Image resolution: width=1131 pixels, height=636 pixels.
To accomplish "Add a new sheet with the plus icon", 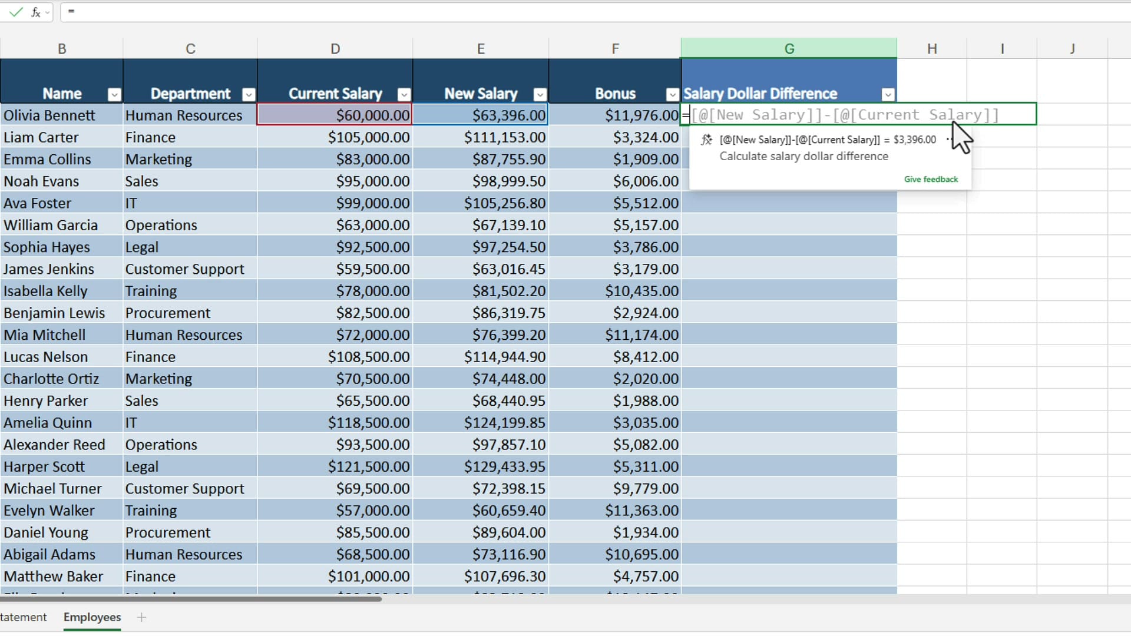I will (x=141, y=617).
